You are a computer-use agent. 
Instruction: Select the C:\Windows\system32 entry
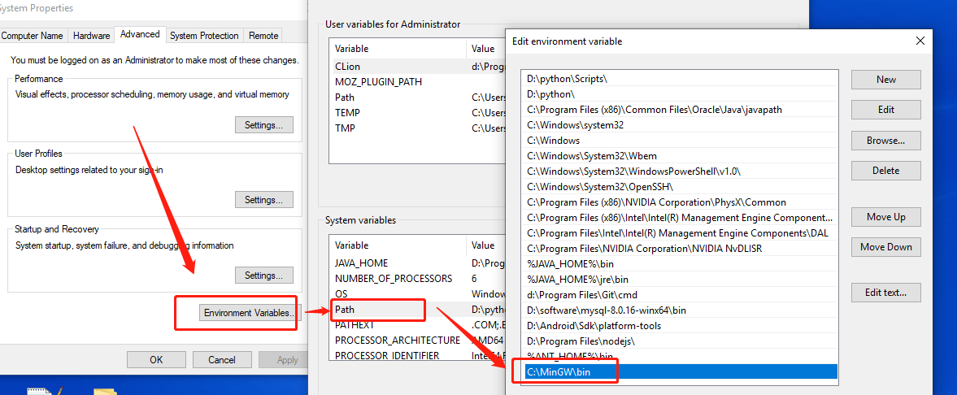(681, 124)
